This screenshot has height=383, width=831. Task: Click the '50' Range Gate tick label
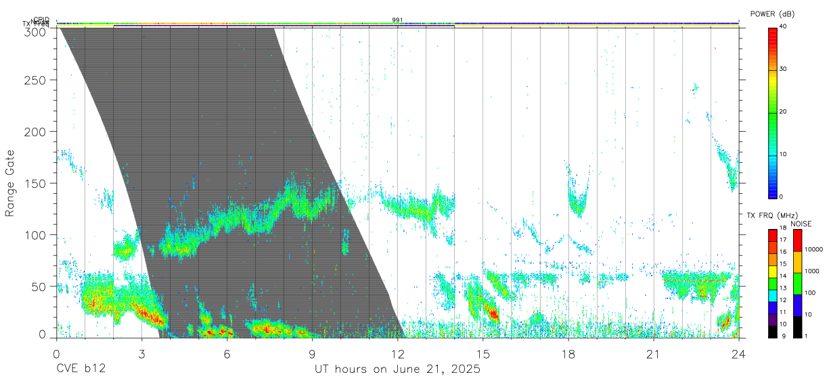(x=40, y=286)
